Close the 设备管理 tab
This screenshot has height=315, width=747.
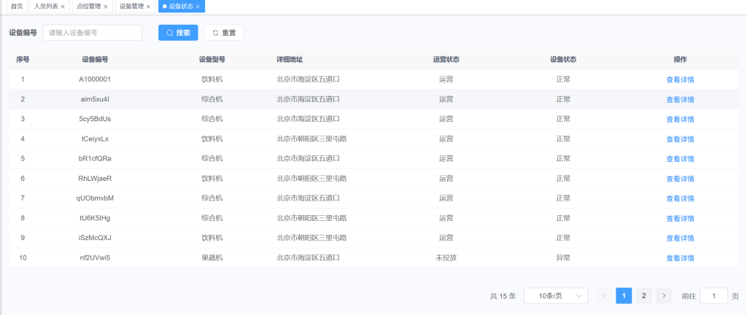pos(148,7)
